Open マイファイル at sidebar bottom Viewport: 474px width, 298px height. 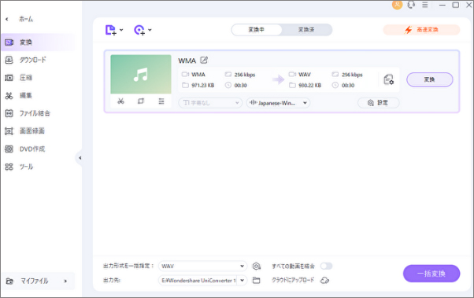coord(38,281)
